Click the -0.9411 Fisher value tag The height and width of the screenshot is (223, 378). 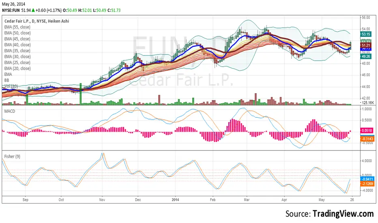(367, 179)
